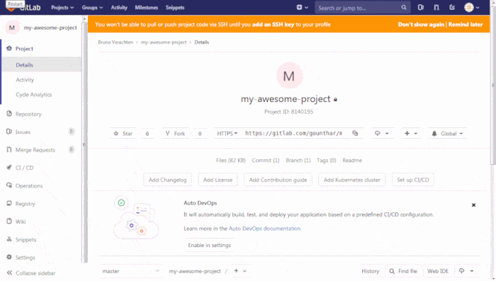The image size is (496, 281).
Task: Click the Merge Requests icon in sidebar
Action: 9,149
